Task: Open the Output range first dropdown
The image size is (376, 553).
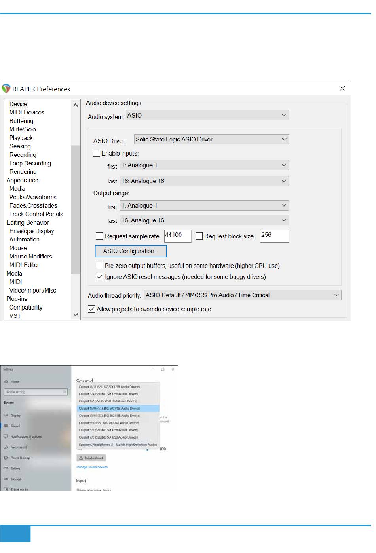Action: (204, 205)
